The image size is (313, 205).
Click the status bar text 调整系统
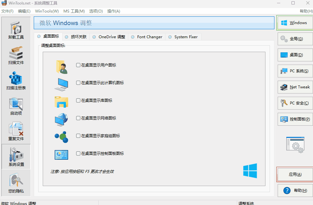click(246, 203)
